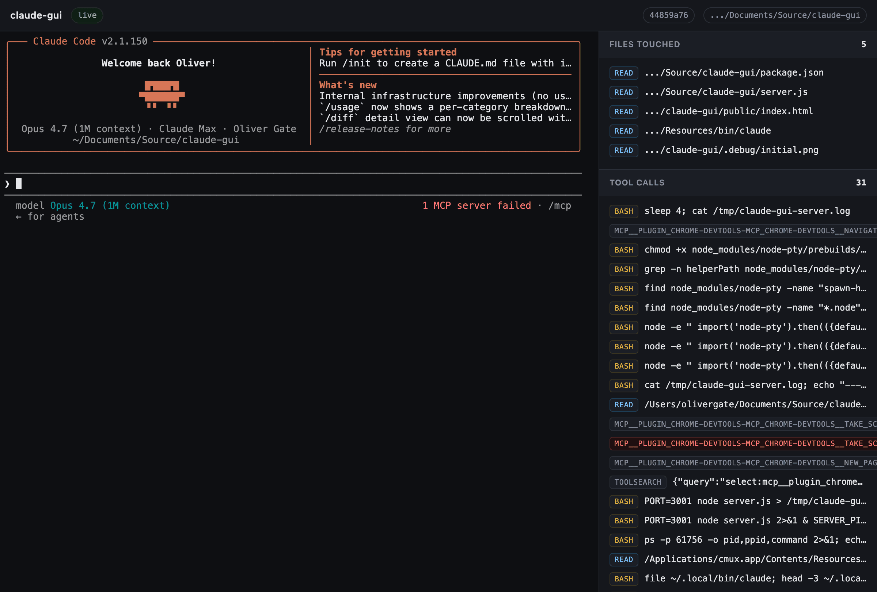Click the 'Welcome back Oliver!' text
Image resolution: width=877 pixels, height=592 pixels.
coord(159,63)
